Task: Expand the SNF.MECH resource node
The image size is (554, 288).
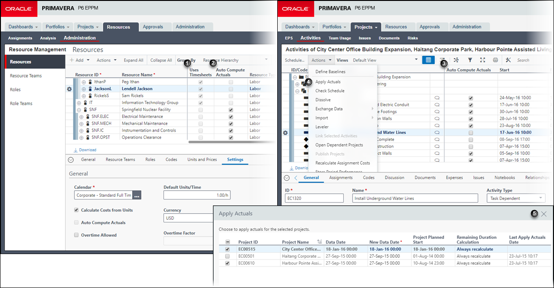Action: pyautogui.click(x=82, y=124)
